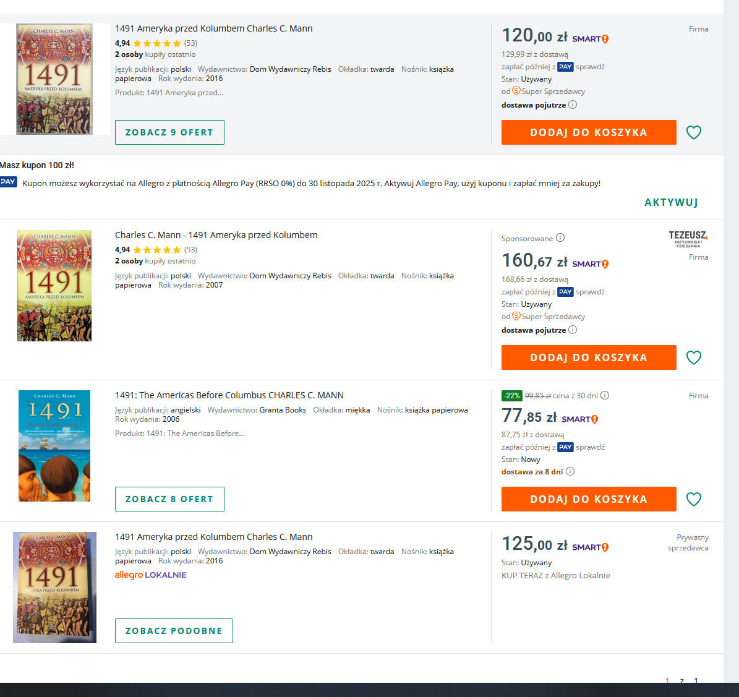Activate the 100 zł coupon via AKTYWUJ

671,203
